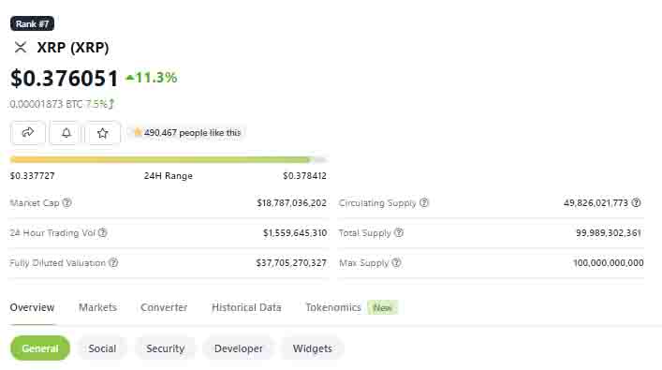Click the share arrow icon button
Viewport: 662px width, 370px height.
click(28, 133)
